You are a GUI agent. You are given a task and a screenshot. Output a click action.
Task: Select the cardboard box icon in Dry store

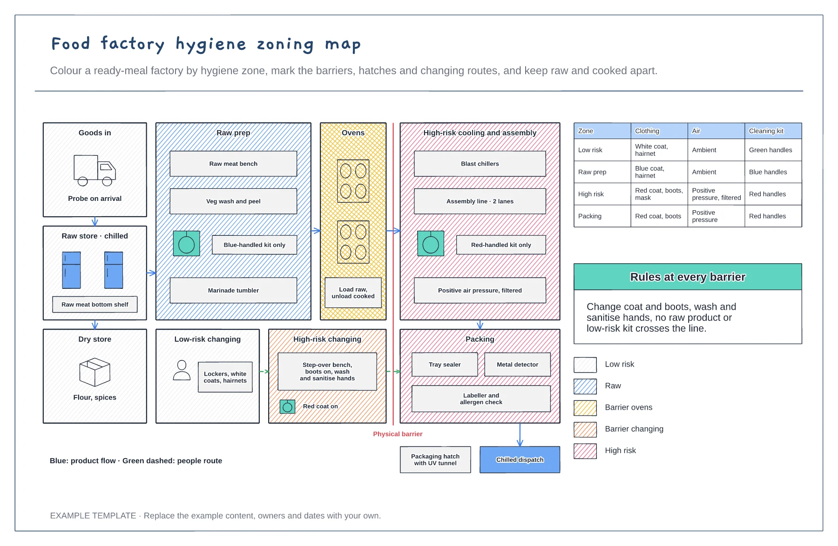tap(95, 372)
